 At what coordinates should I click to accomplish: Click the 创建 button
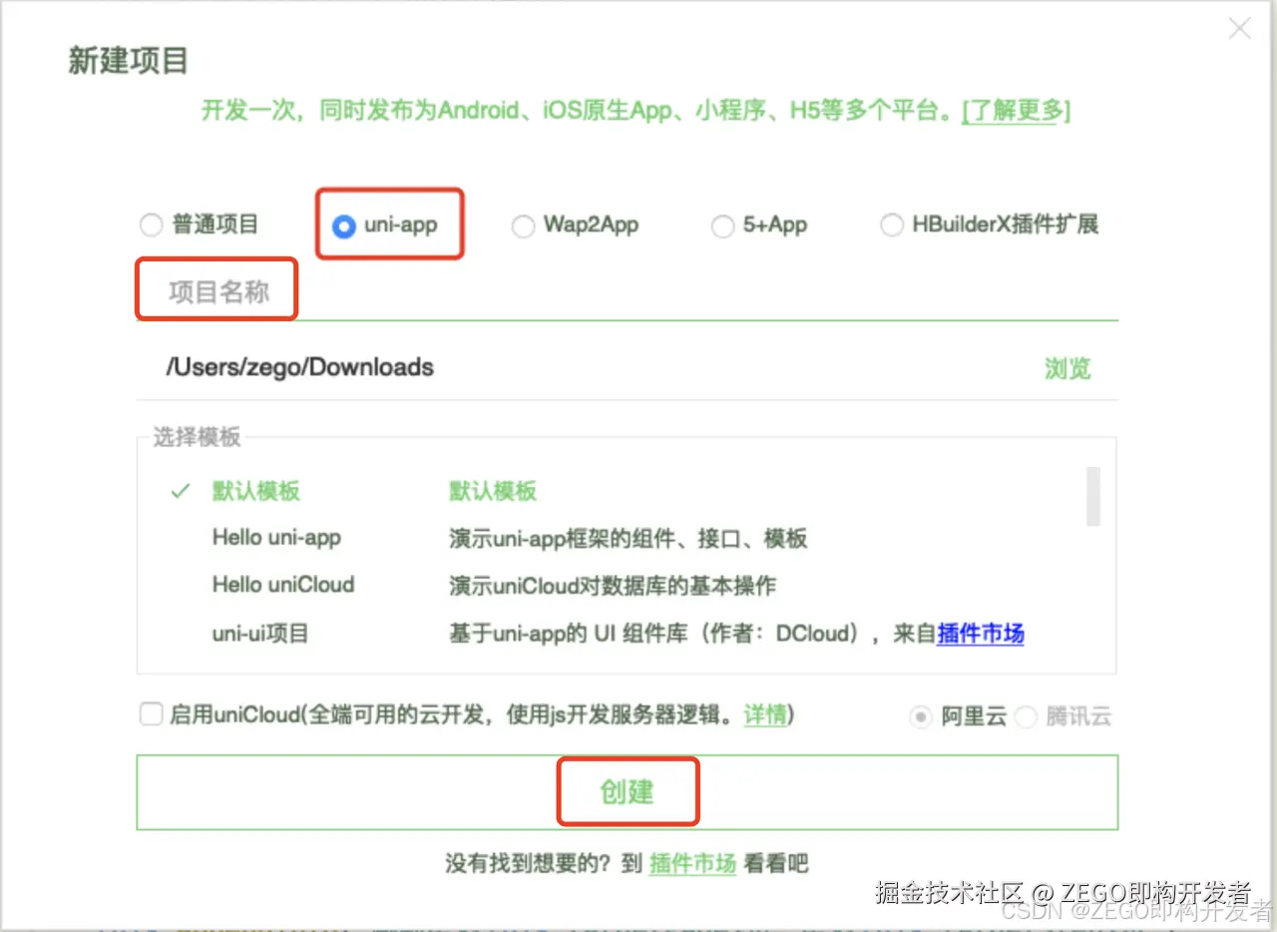coord(628,792)
